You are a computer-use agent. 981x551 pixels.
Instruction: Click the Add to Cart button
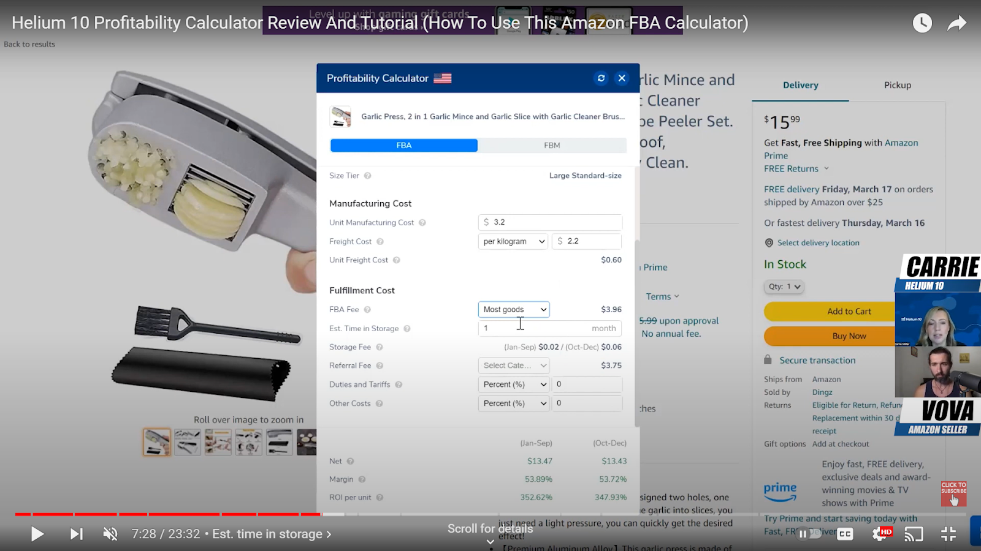pos(849,312)
